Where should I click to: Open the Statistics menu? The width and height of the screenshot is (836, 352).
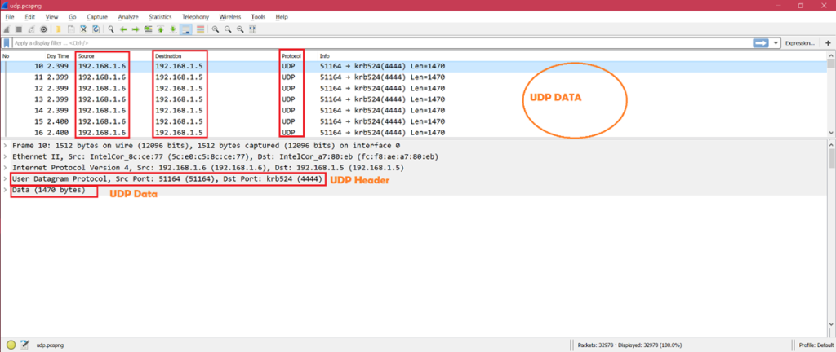[160, 16]
